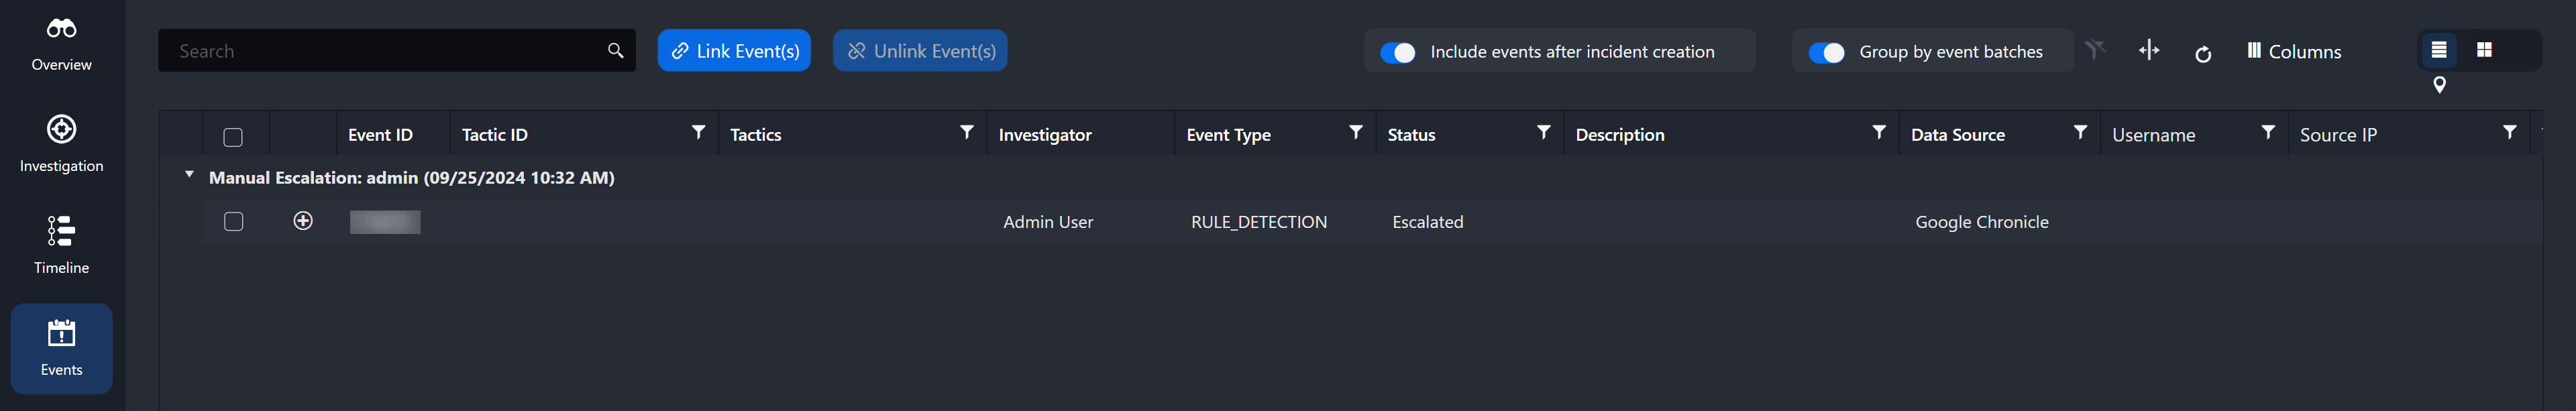2576x411 pixels.
Task: Click the refresh events icon
Action: pyautogui.click(x=2203, y=54)
